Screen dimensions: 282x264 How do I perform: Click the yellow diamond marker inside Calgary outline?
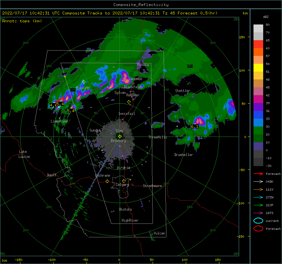124,181
